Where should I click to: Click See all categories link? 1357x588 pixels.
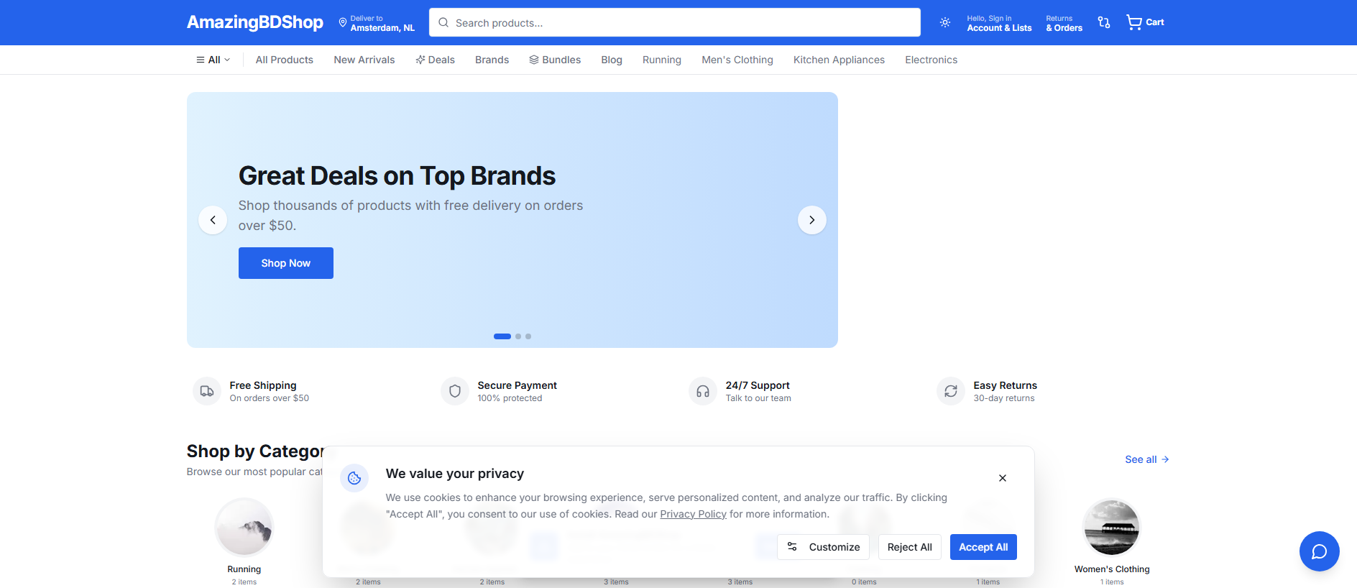coord(1147,459)
